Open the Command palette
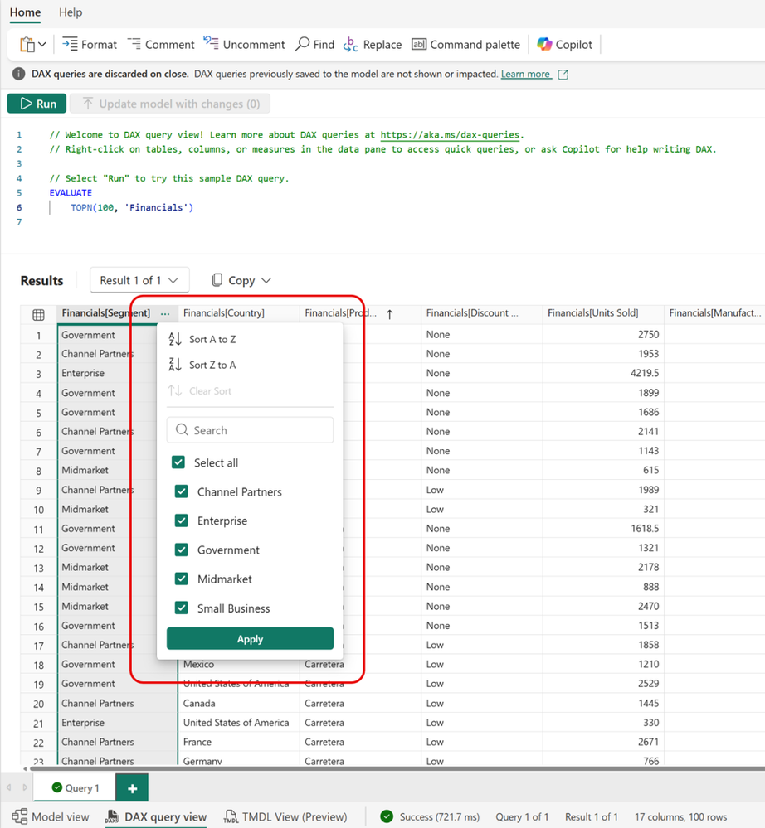Screen dimensions: 765x828 (465, 45)
